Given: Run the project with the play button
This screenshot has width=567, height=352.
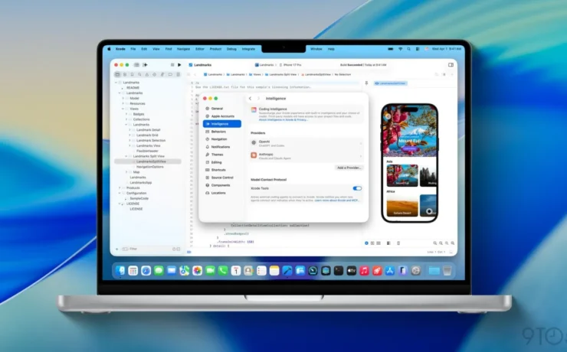Looking at the screenshot, I should click(x=179, y=65).
